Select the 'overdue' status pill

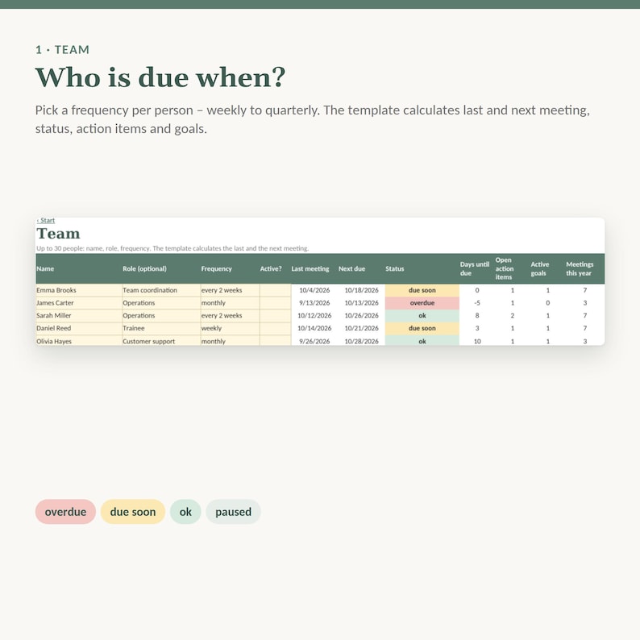click(65, 511)
